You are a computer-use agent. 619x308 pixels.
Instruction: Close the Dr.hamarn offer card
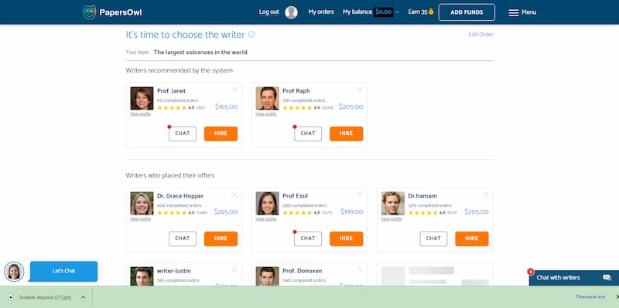486,195
